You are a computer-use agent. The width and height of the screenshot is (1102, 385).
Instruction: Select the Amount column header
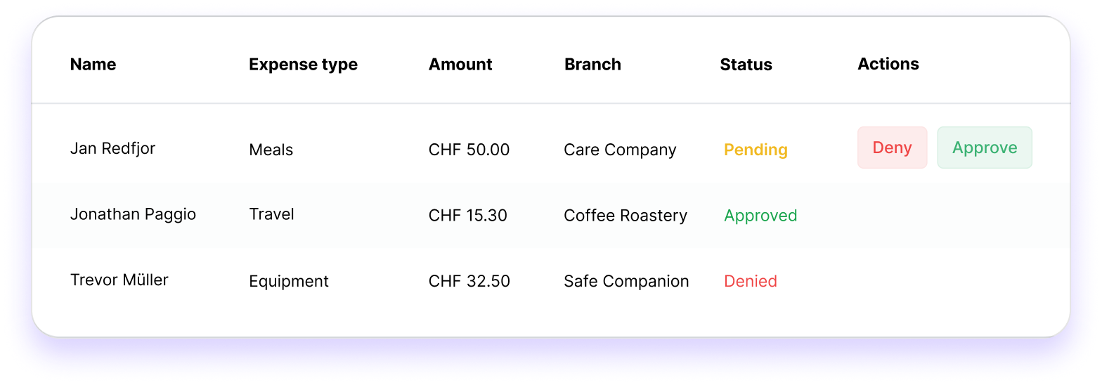[x=460, y=65]
